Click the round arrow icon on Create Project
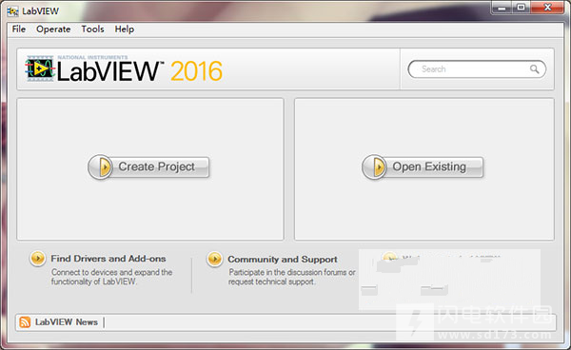Screen dimensions: 571x350 pyautogui.click(x=101, y=167)
